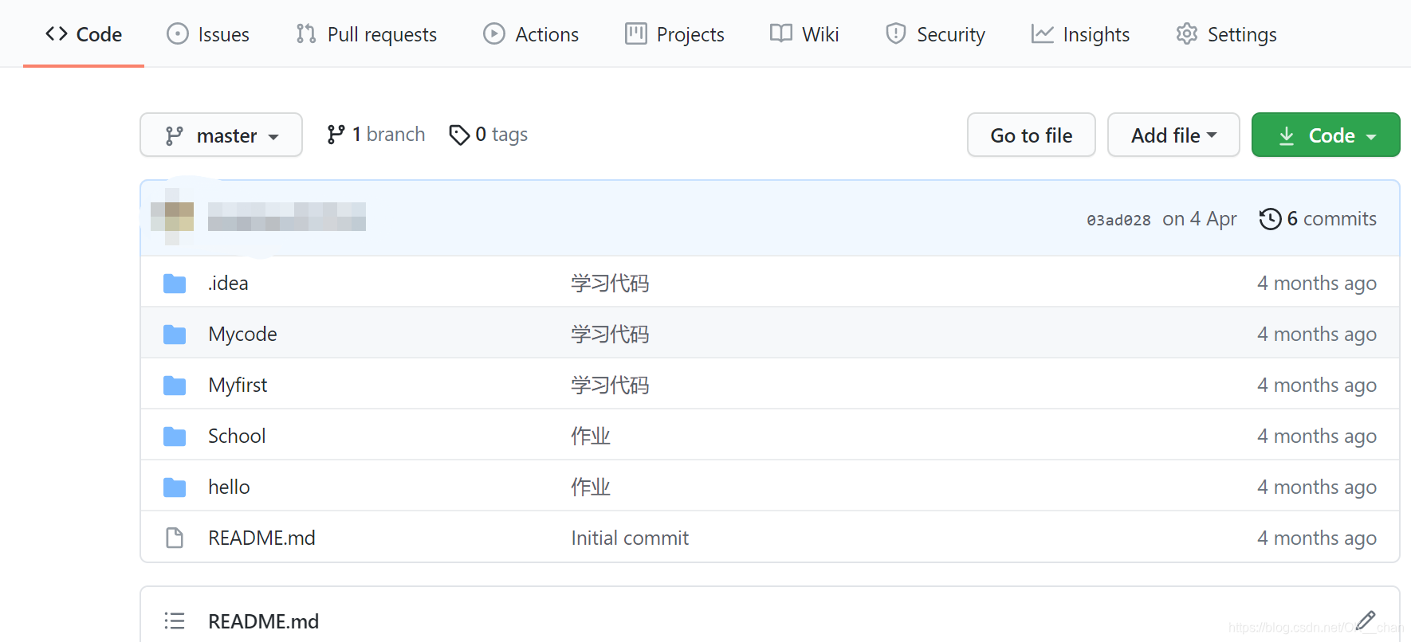Click the Go to file button

click(1031, 135)
